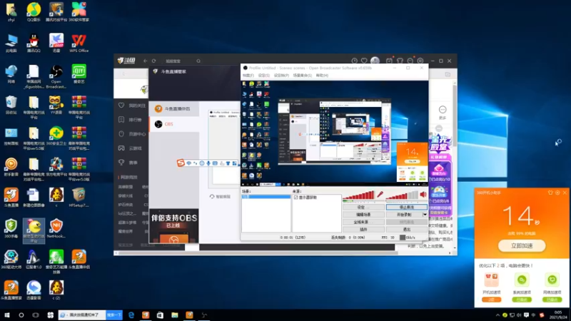Open the Help (H) menu in OBS
Image resolution: width=571 pixels, height=321 pixels.
(x=322, y=76)
